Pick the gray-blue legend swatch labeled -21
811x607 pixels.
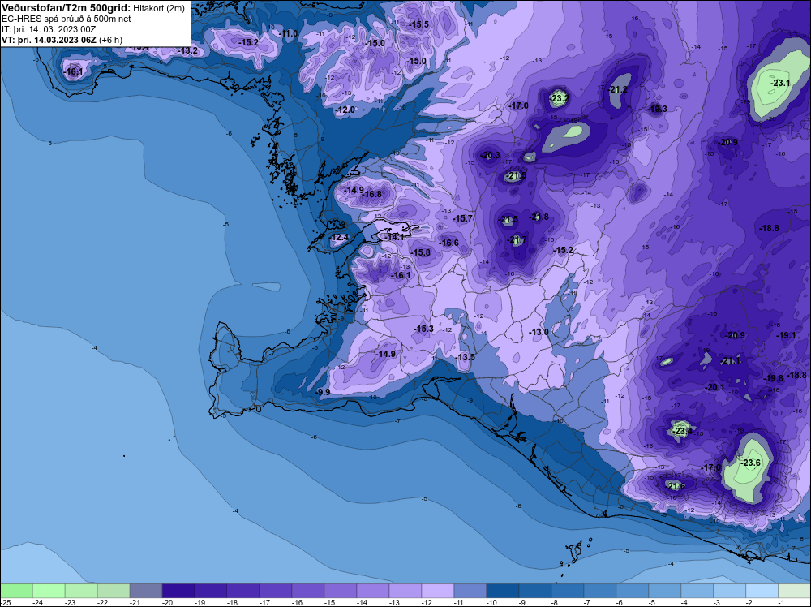(x=146, y=591)
